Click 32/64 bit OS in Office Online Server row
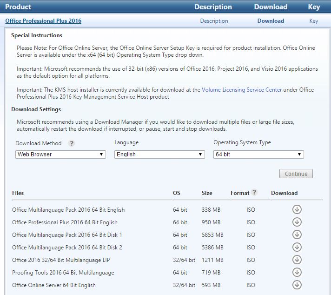331x295 pixels. [x=184, y=285]
